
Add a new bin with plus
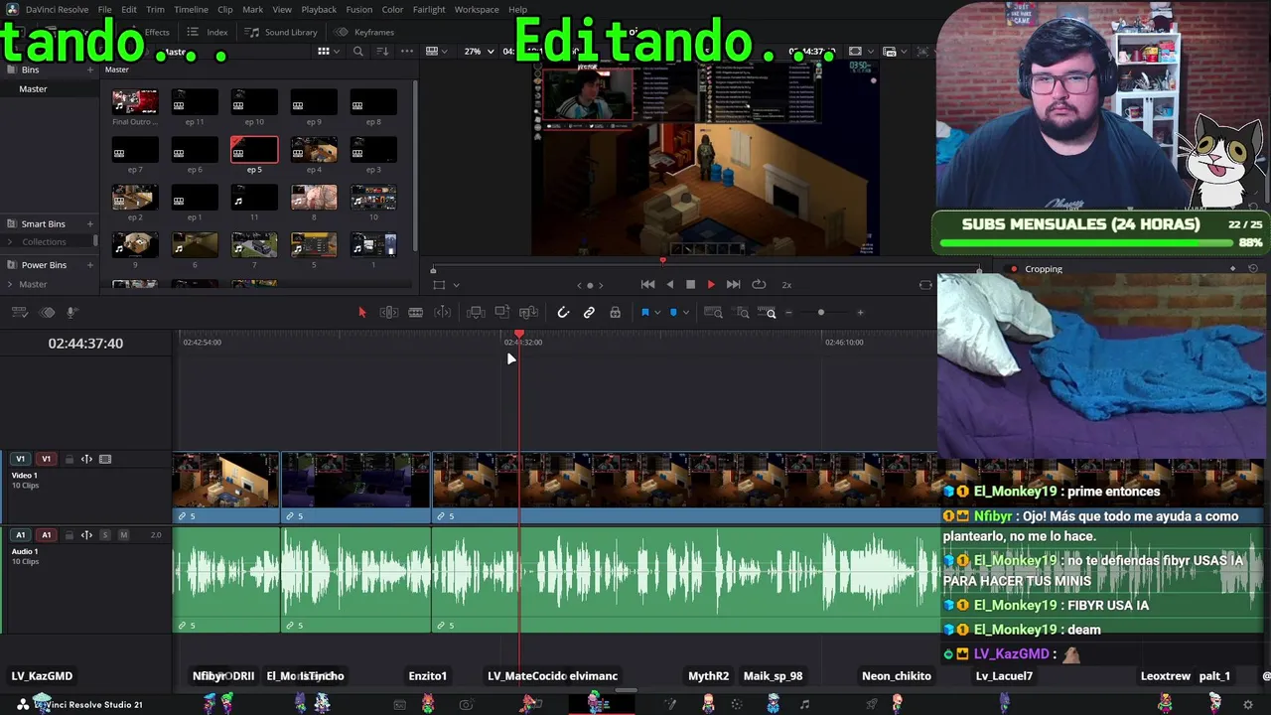[90, 70]
